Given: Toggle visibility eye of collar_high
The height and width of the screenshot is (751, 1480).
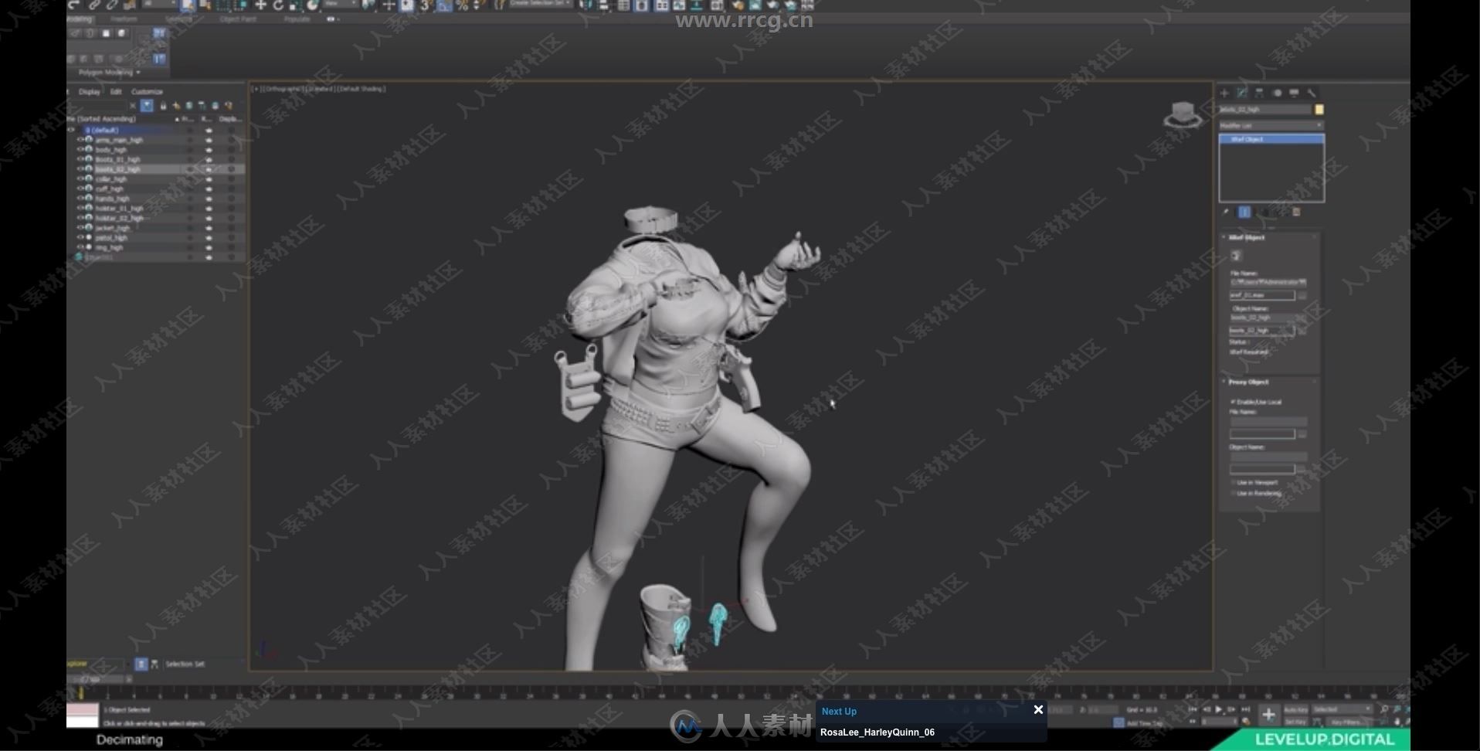Looking at the screenshot, I should (x=80, y=178).
